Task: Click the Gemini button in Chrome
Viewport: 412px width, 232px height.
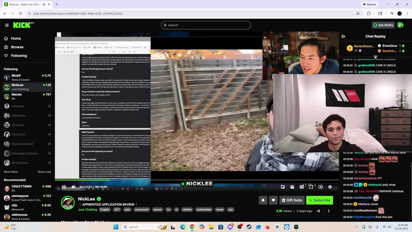Action: [x=369, y=5]
